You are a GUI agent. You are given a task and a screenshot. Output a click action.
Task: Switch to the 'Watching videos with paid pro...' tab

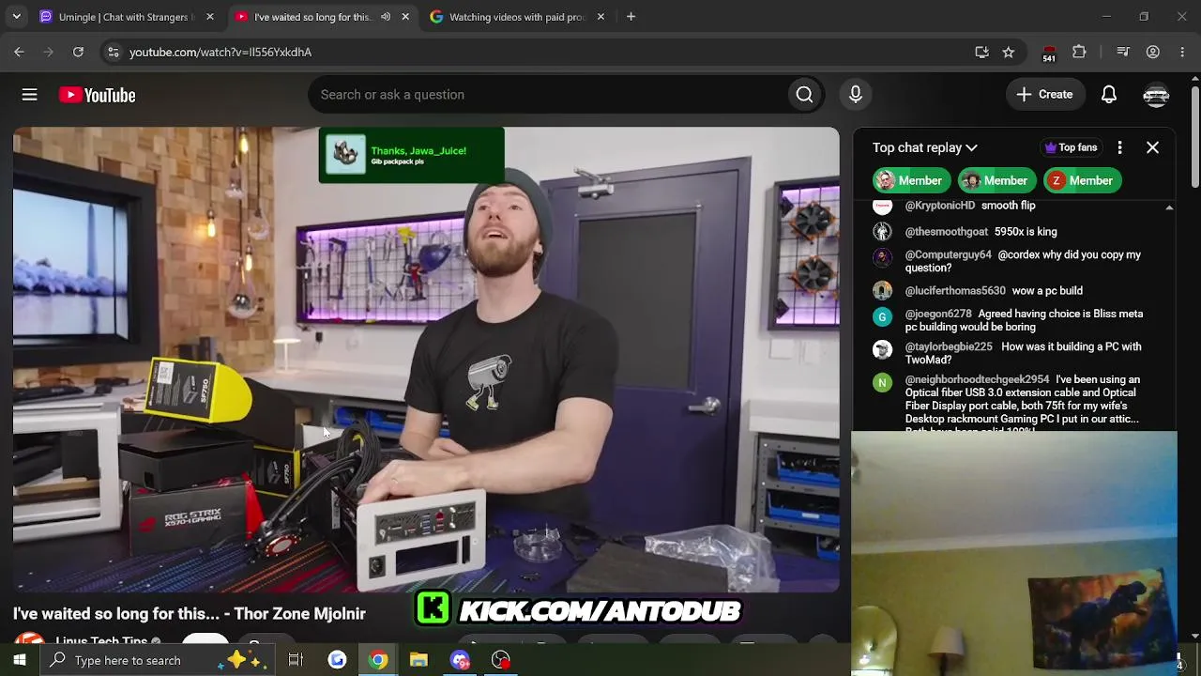point(517,17)
